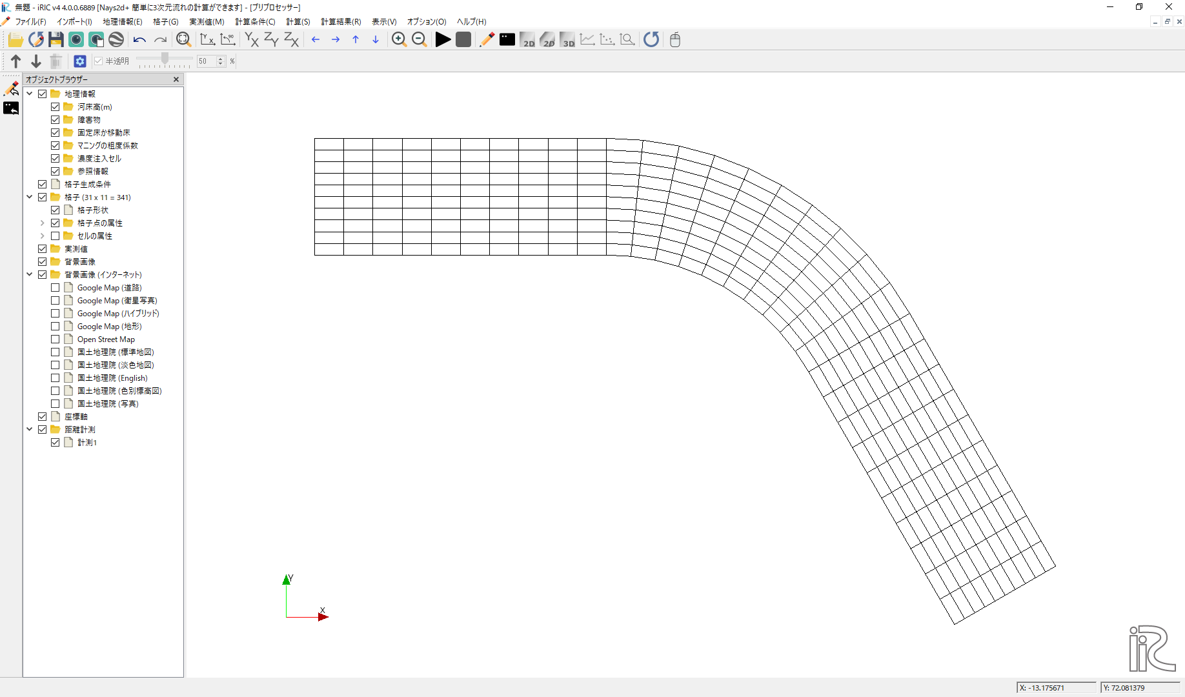Run the solver with play icon

(x=443, y=40)
